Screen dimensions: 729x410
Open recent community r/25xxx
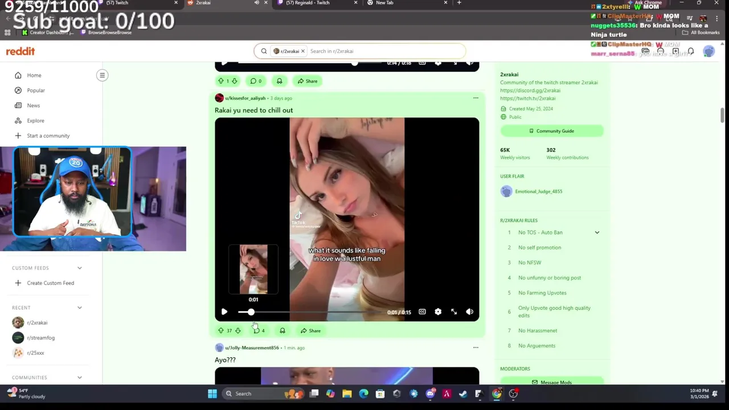pos(35,353)
